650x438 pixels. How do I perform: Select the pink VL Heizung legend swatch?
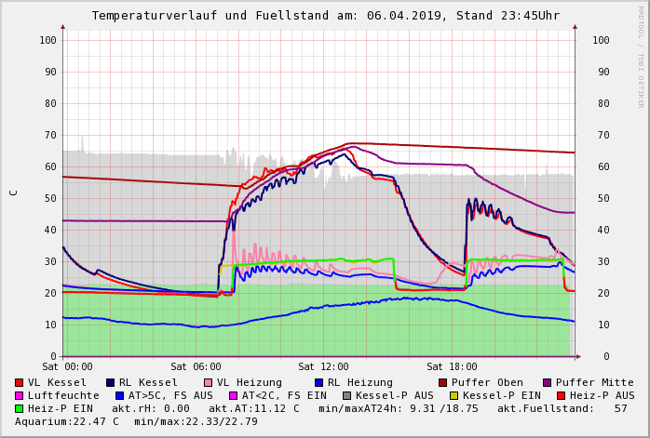209,382
